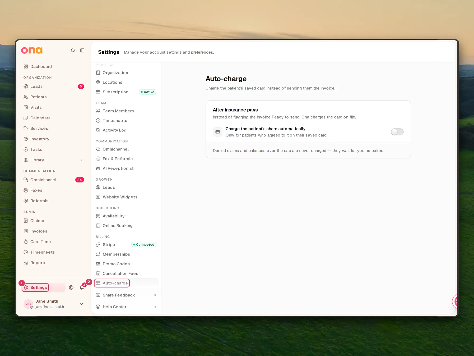Open AI Receptionist settings
This screenshot has width=474, height=356.
(126, 168)
